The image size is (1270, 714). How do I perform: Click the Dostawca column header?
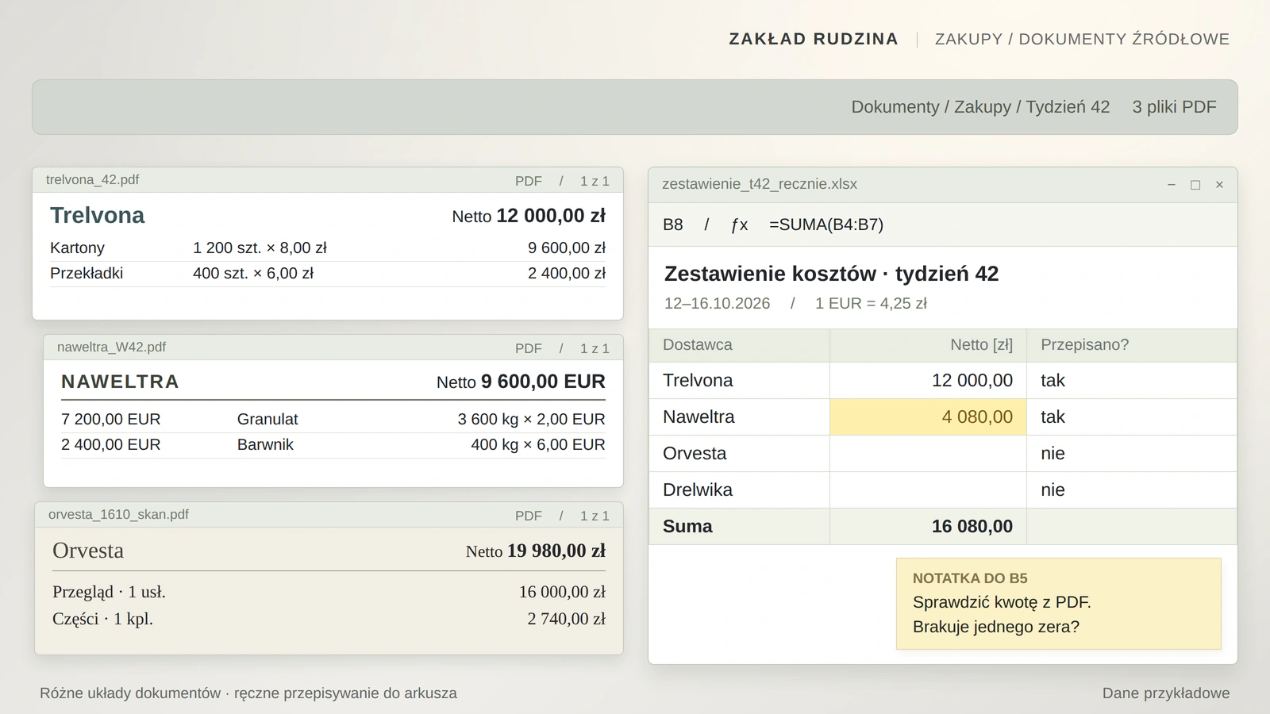coord(739,345)
